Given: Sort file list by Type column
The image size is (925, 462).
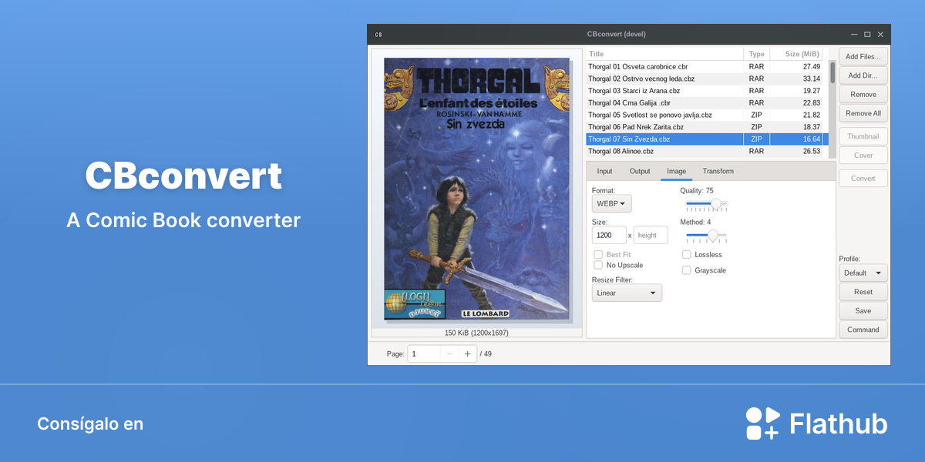Looking at the screenshot, I should (x=756, y=54).
